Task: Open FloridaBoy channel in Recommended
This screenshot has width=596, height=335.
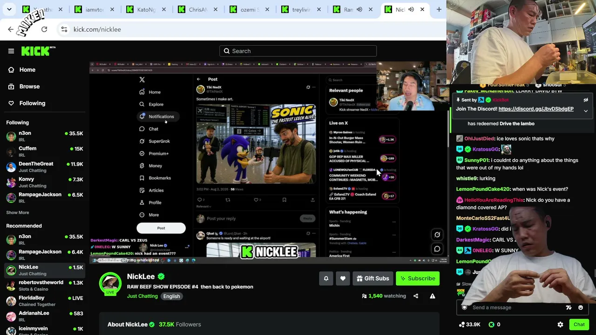Action: [45, 301]
